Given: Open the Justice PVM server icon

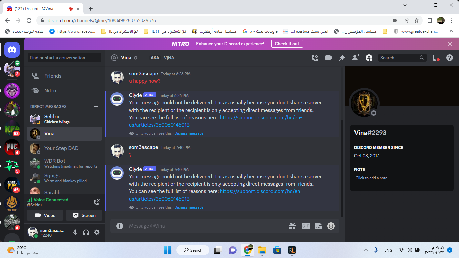Looking at the screenshot, I should 12,185.
